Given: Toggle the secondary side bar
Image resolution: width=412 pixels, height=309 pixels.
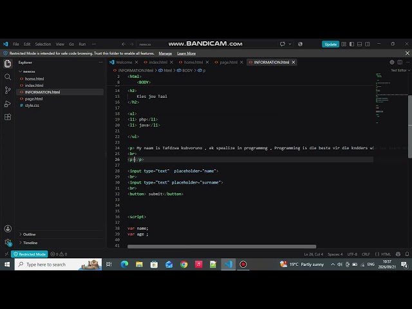Looking at the screenshot, I should [368, 44].
